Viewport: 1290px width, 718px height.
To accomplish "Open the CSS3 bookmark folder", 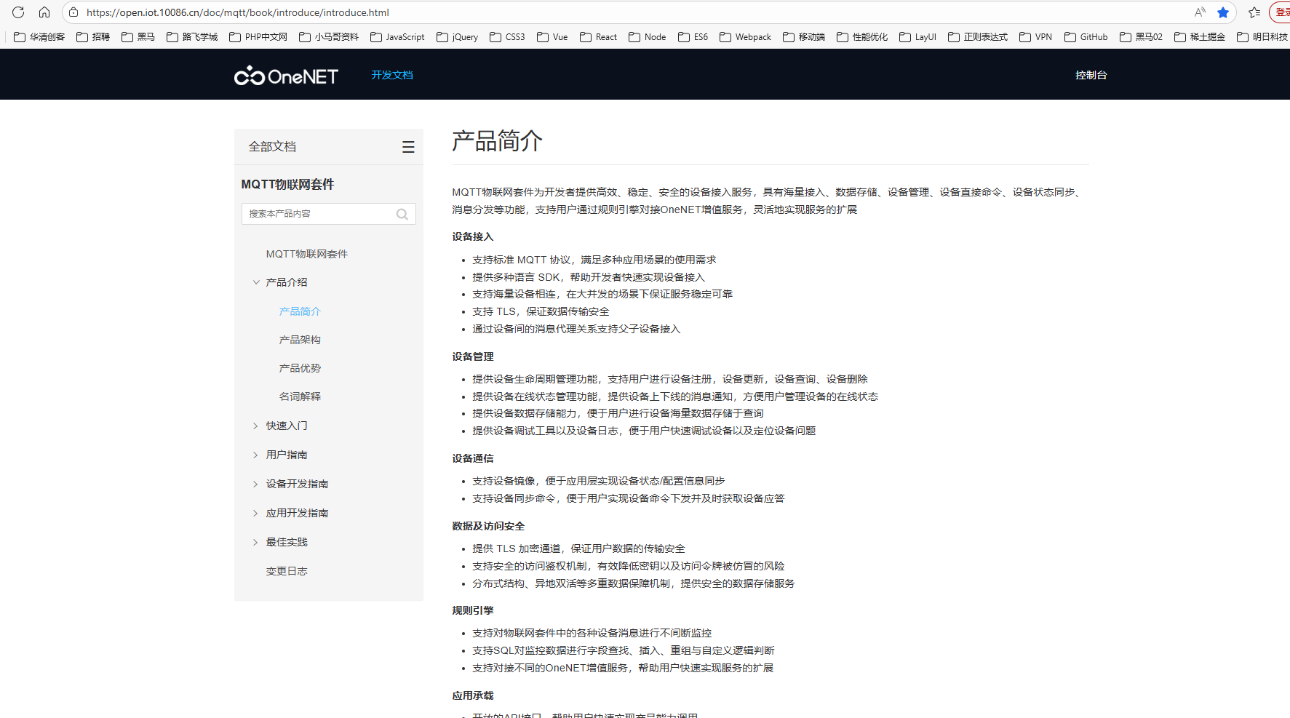I will (x=507, y=37).
